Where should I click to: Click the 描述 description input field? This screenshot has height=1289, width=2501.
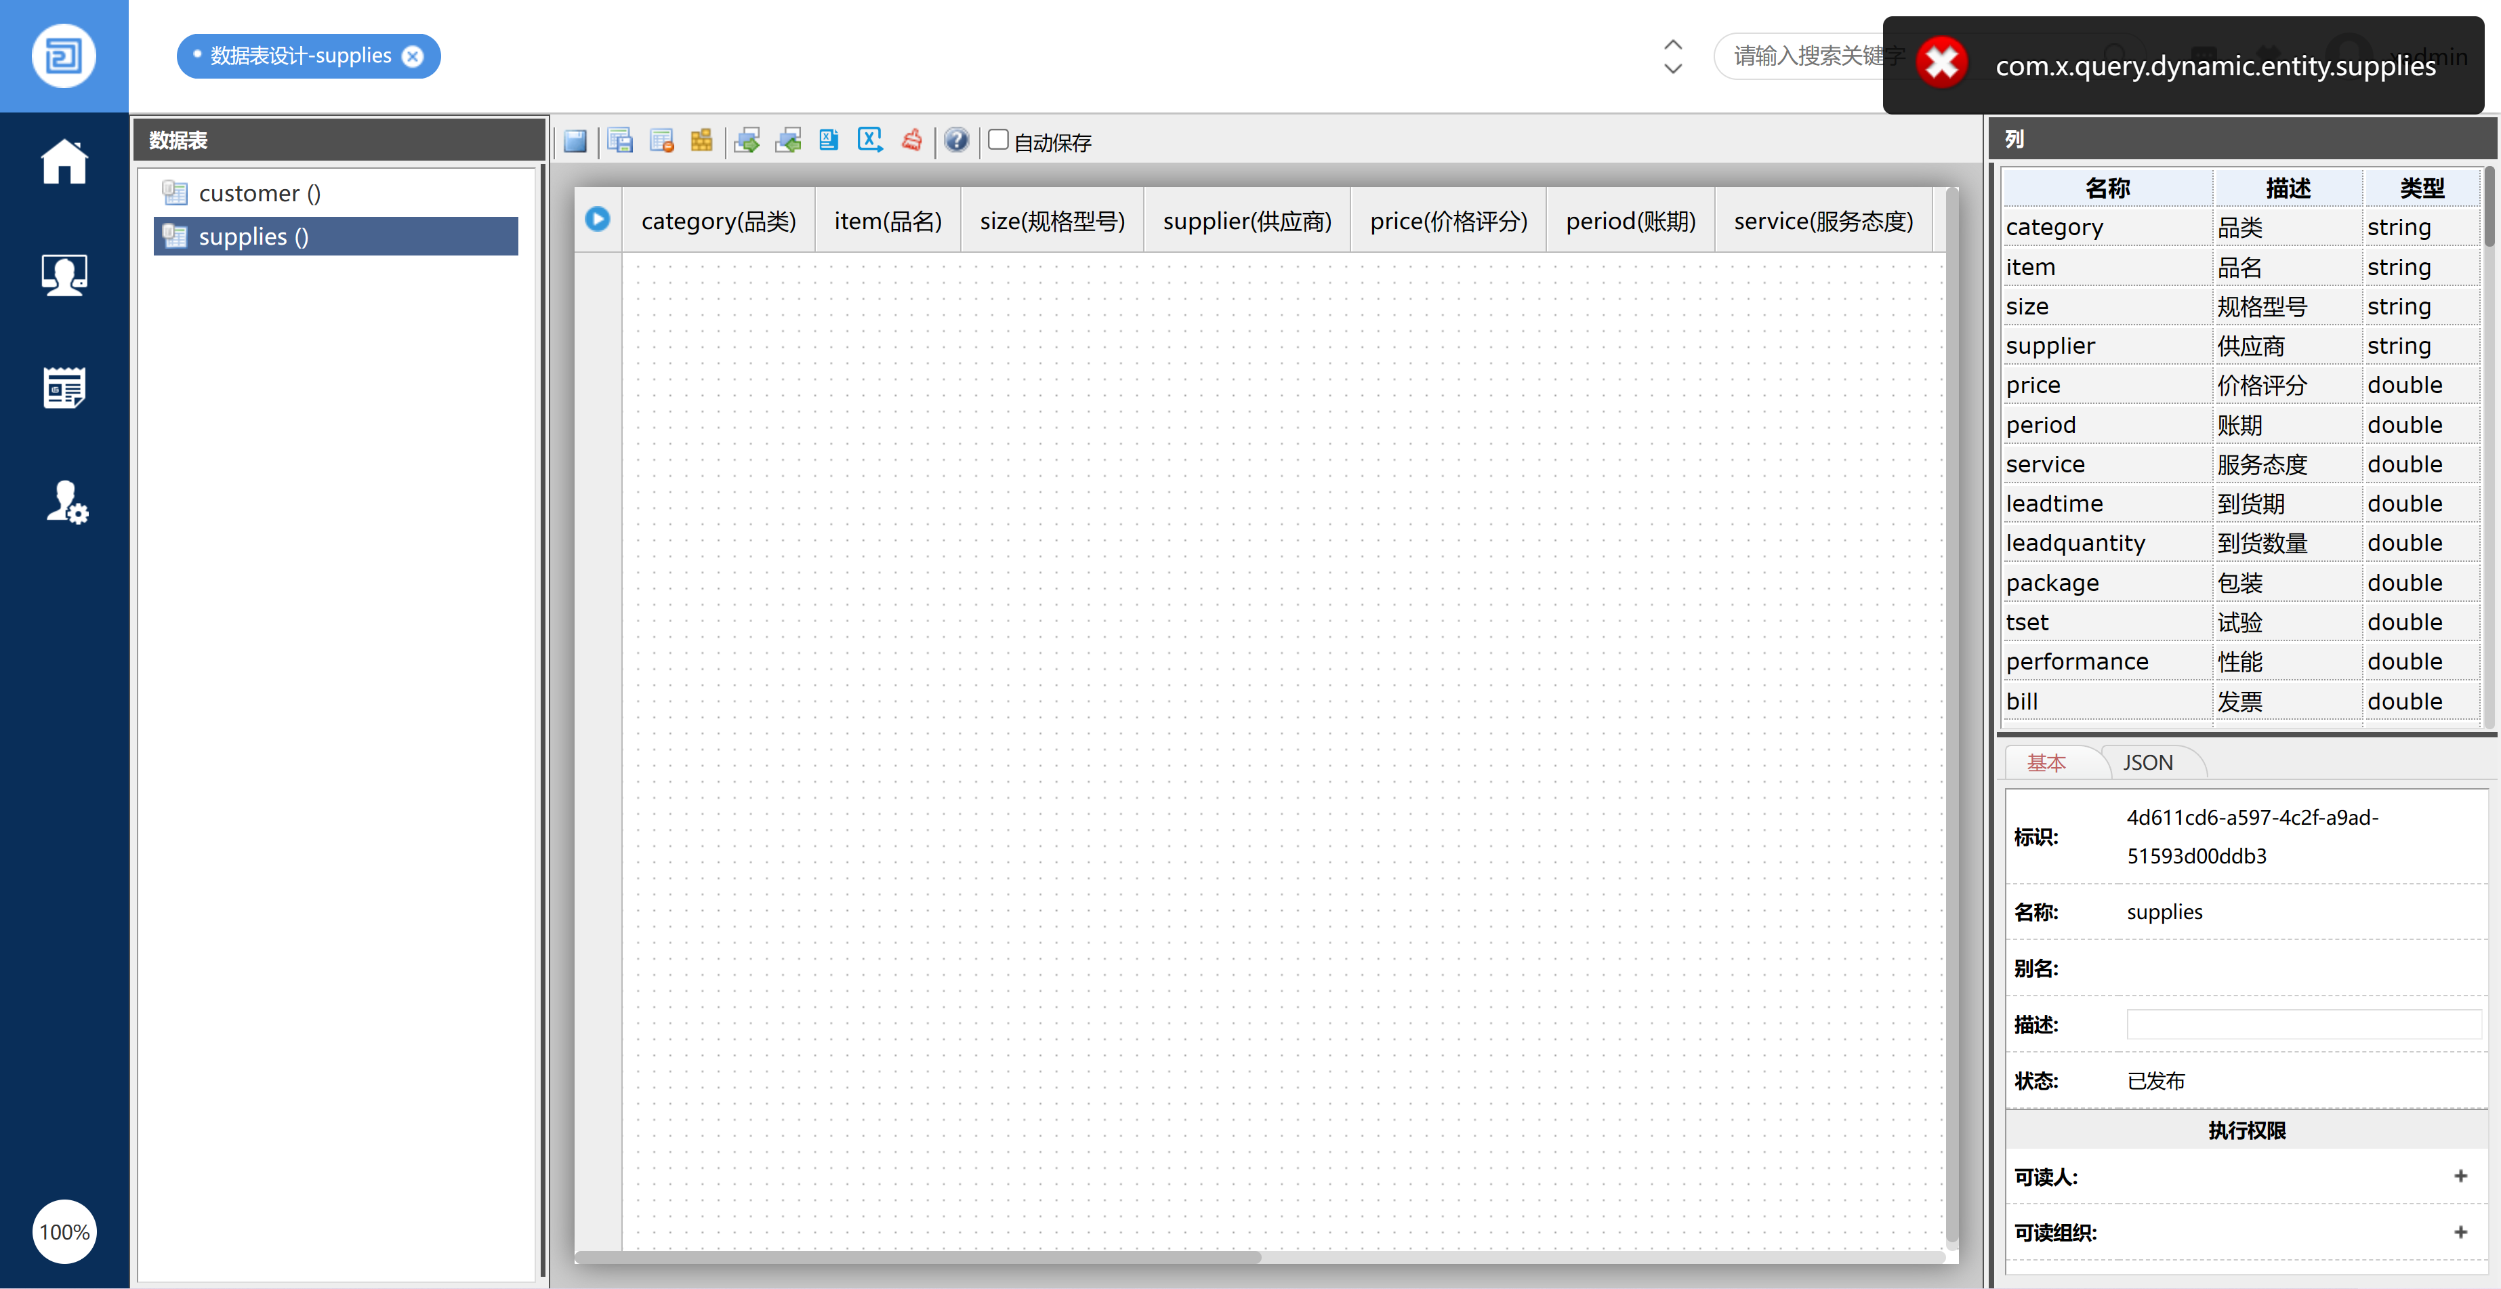click(x=2303, y=1024)
